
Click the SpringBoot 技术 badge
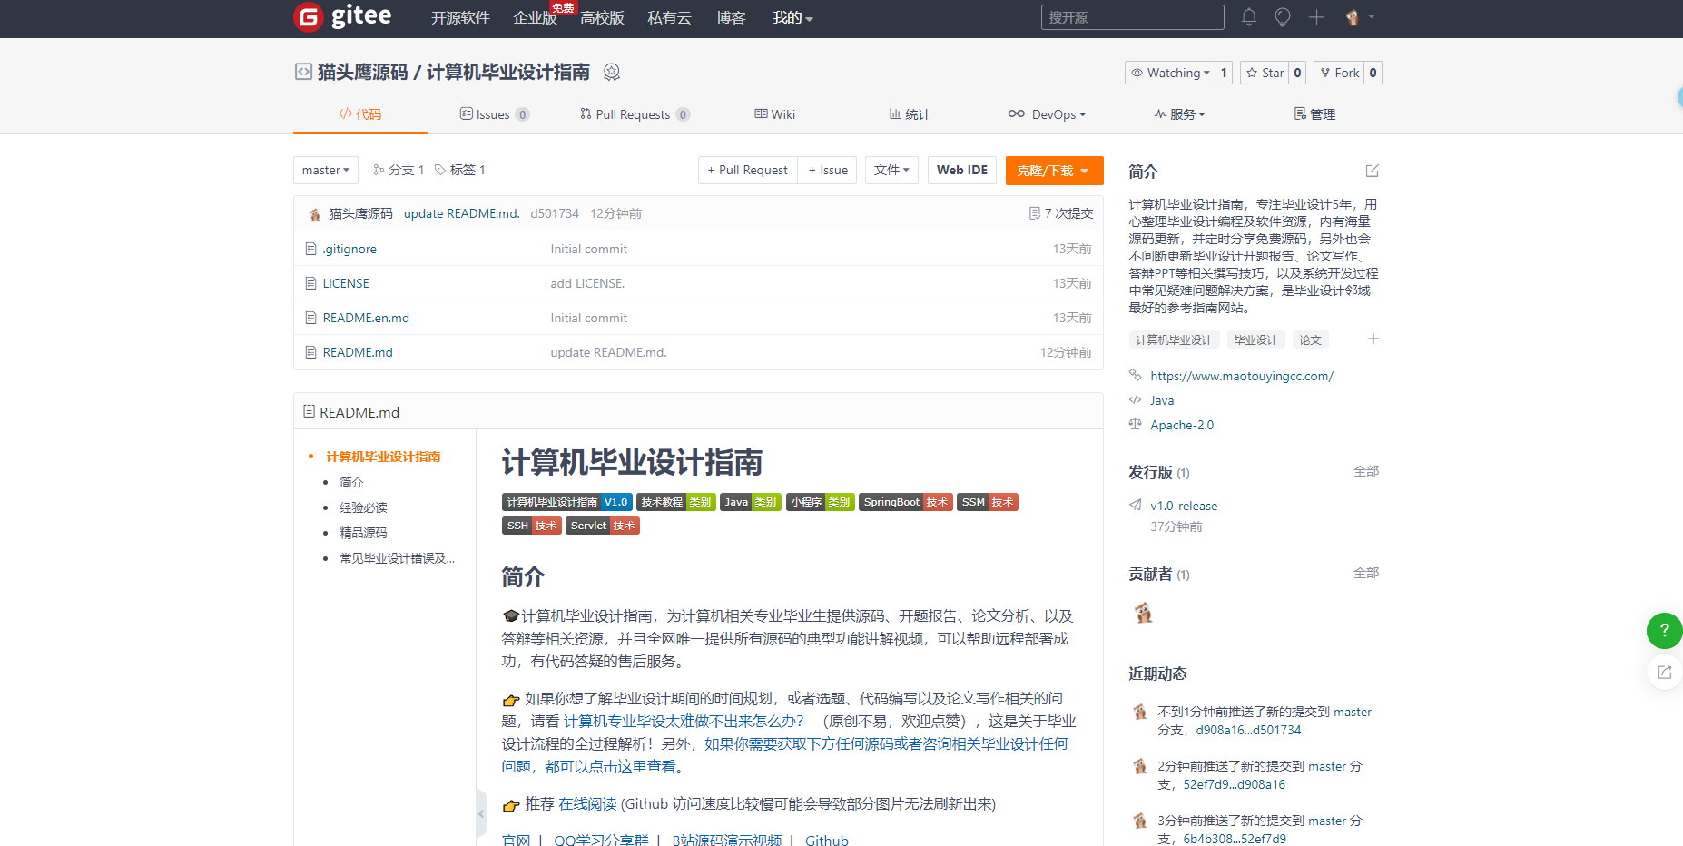point(905,502)
